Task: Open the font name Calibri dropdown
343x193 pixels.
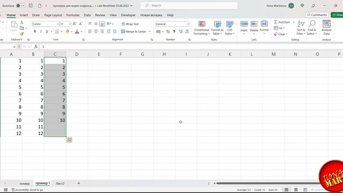Action: point(58,24)
